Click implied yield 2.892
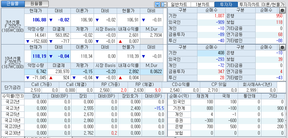Viewport: 288px width, 138px height. (134, 72)
